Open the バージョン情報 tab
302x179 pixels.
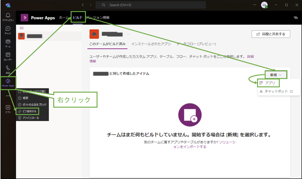tap(98, 18)
